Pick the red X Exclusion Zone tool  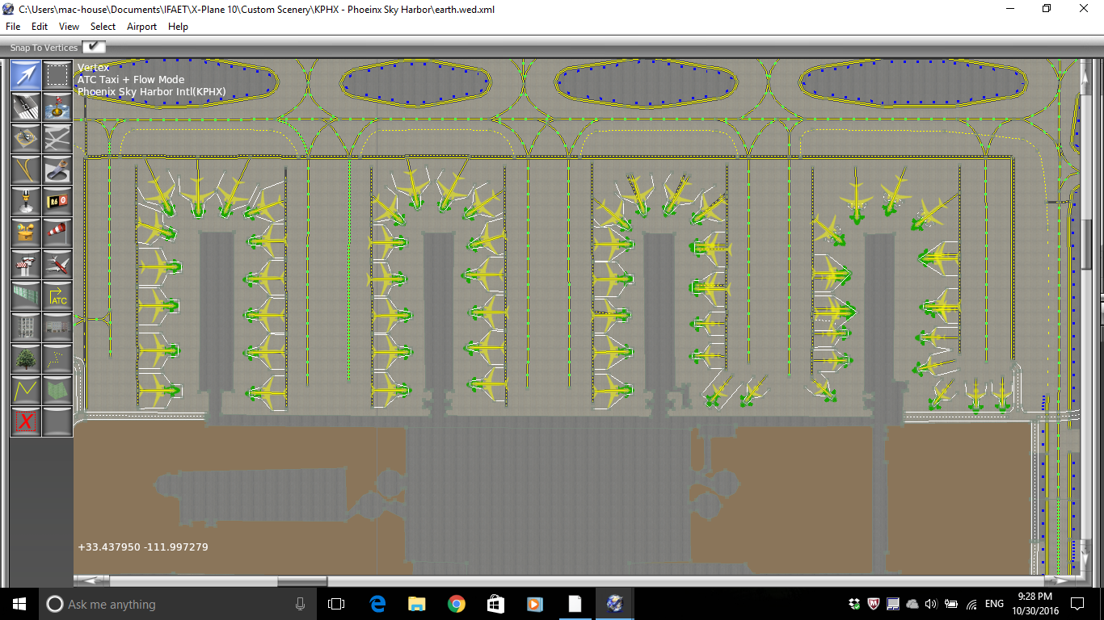click(26, 421)
